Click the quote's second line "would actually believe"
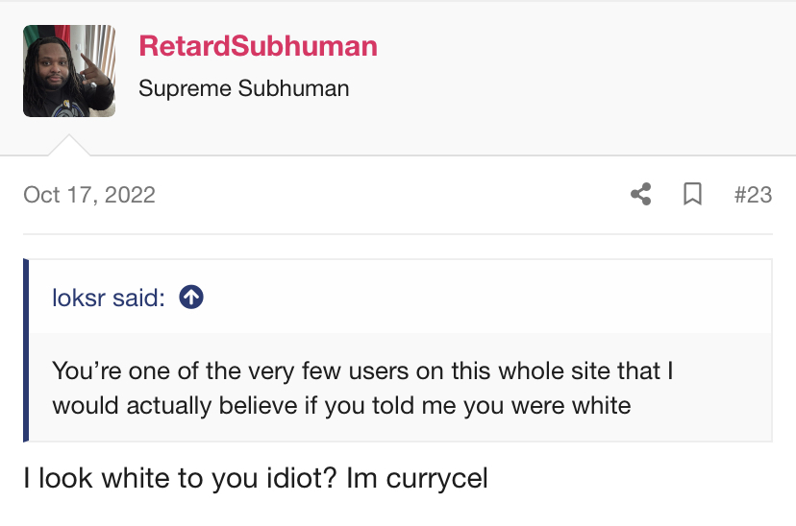This screenshot has width=796, height=526. [x=184, y=404]
